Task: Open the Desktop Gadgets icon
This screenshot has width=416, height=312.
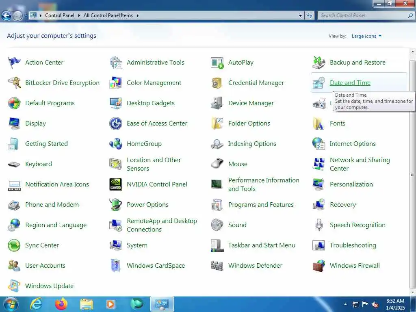Action: (x=116, y=103)
